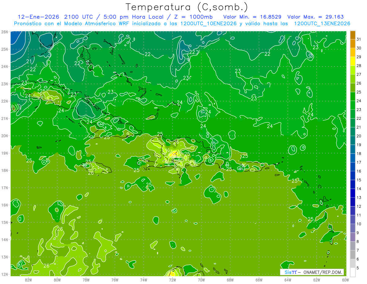Select the "Z = 1000mb" level text
This screenshot has width=367, height=284.
point(193,17)
